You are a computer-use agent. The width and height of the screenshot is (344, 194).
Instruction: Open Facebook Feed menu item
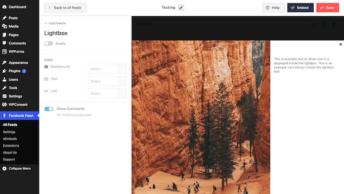(x=20, y=116)
